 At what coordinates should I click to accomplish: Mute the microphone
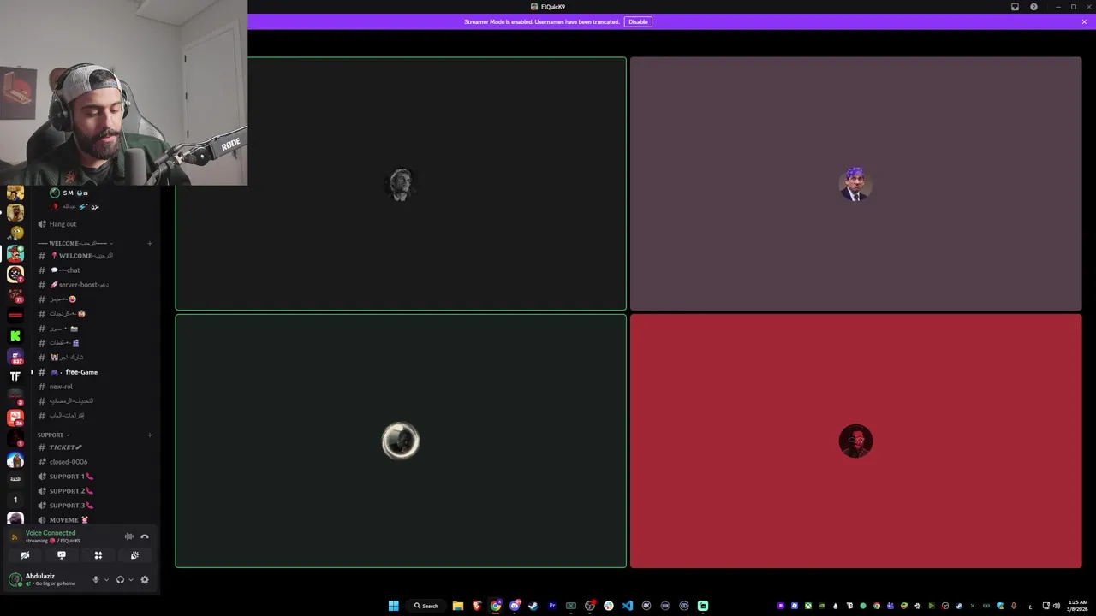pyautogui.click(x=96, y=579)
